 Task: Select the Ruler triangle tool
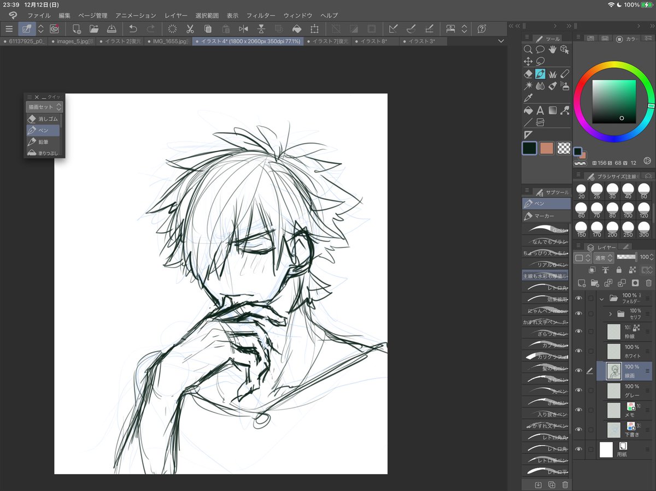528,135
